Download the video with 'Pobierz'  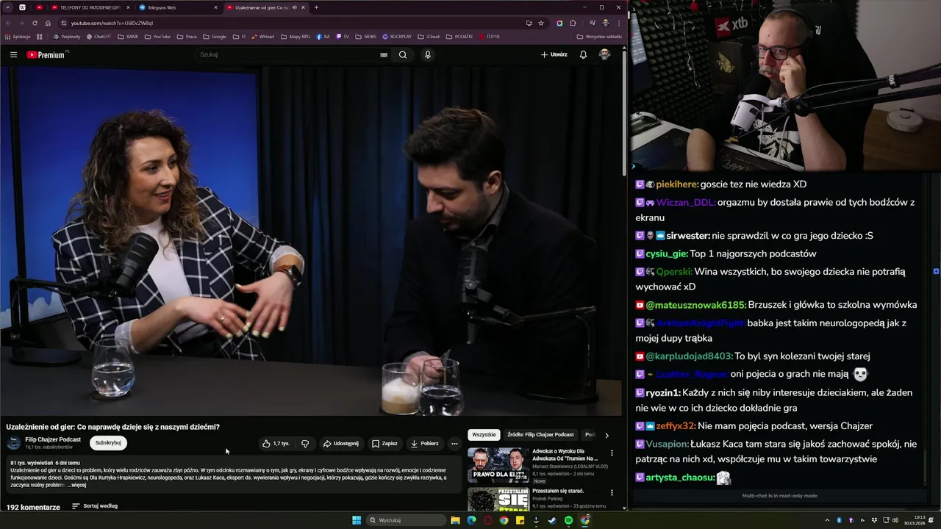pyautogui.click(x=425, y=443)
